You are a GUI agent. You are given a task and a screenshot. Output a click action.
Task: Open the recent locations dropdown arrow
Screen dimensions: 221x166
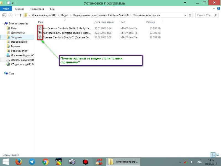pyautogui.click(x=16, y=15)
